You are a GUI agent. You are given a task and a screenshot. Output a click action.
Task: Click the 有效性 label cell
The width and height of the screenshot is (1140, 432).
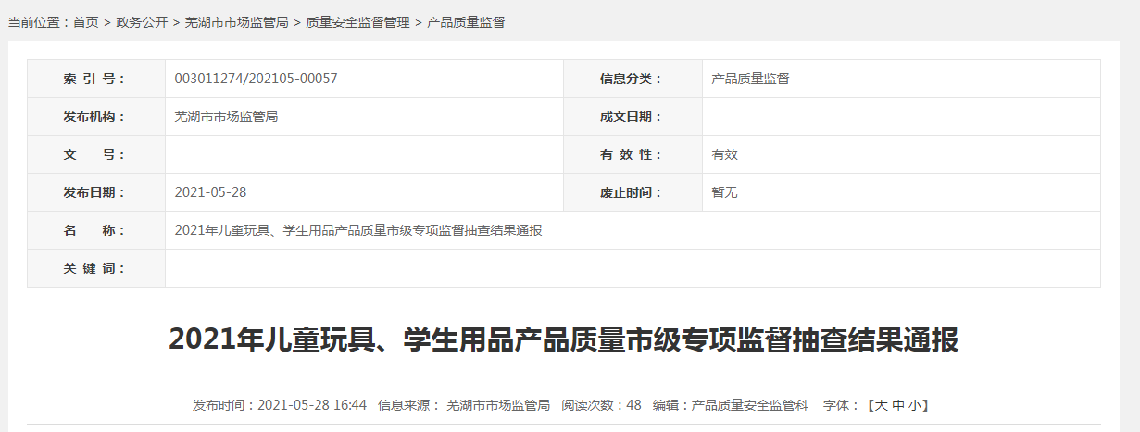point(633,154)
